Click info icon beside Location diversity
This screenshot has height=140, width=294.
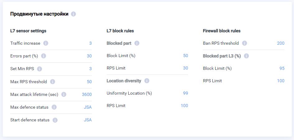coord(147,81)
